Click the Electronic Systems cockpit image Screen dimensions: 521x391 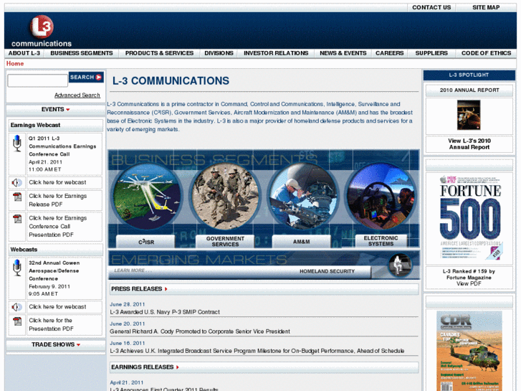381,196
